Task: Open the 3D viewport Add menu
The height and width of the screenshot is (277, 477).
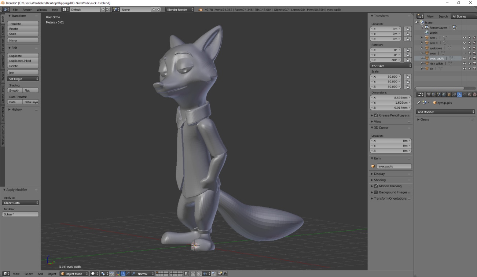Action: [x=40, y=274]
